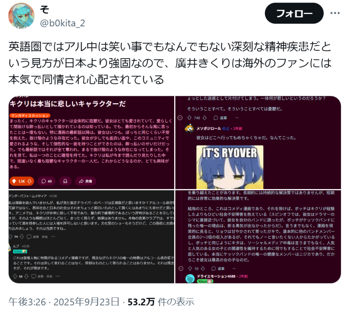Click the フォロー follow button
Image resolution: width=351 pixels, height=309 pixels.
point(294,13)
